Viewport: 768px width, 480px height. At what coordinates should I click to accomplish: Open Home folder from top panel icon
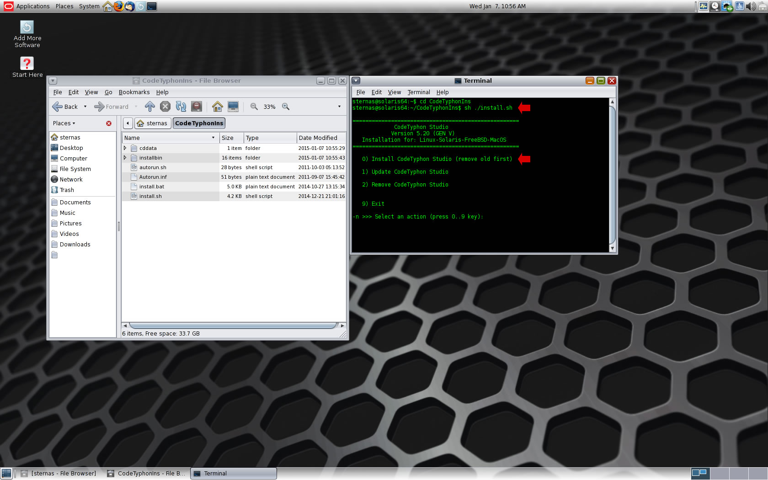point(108,6)
